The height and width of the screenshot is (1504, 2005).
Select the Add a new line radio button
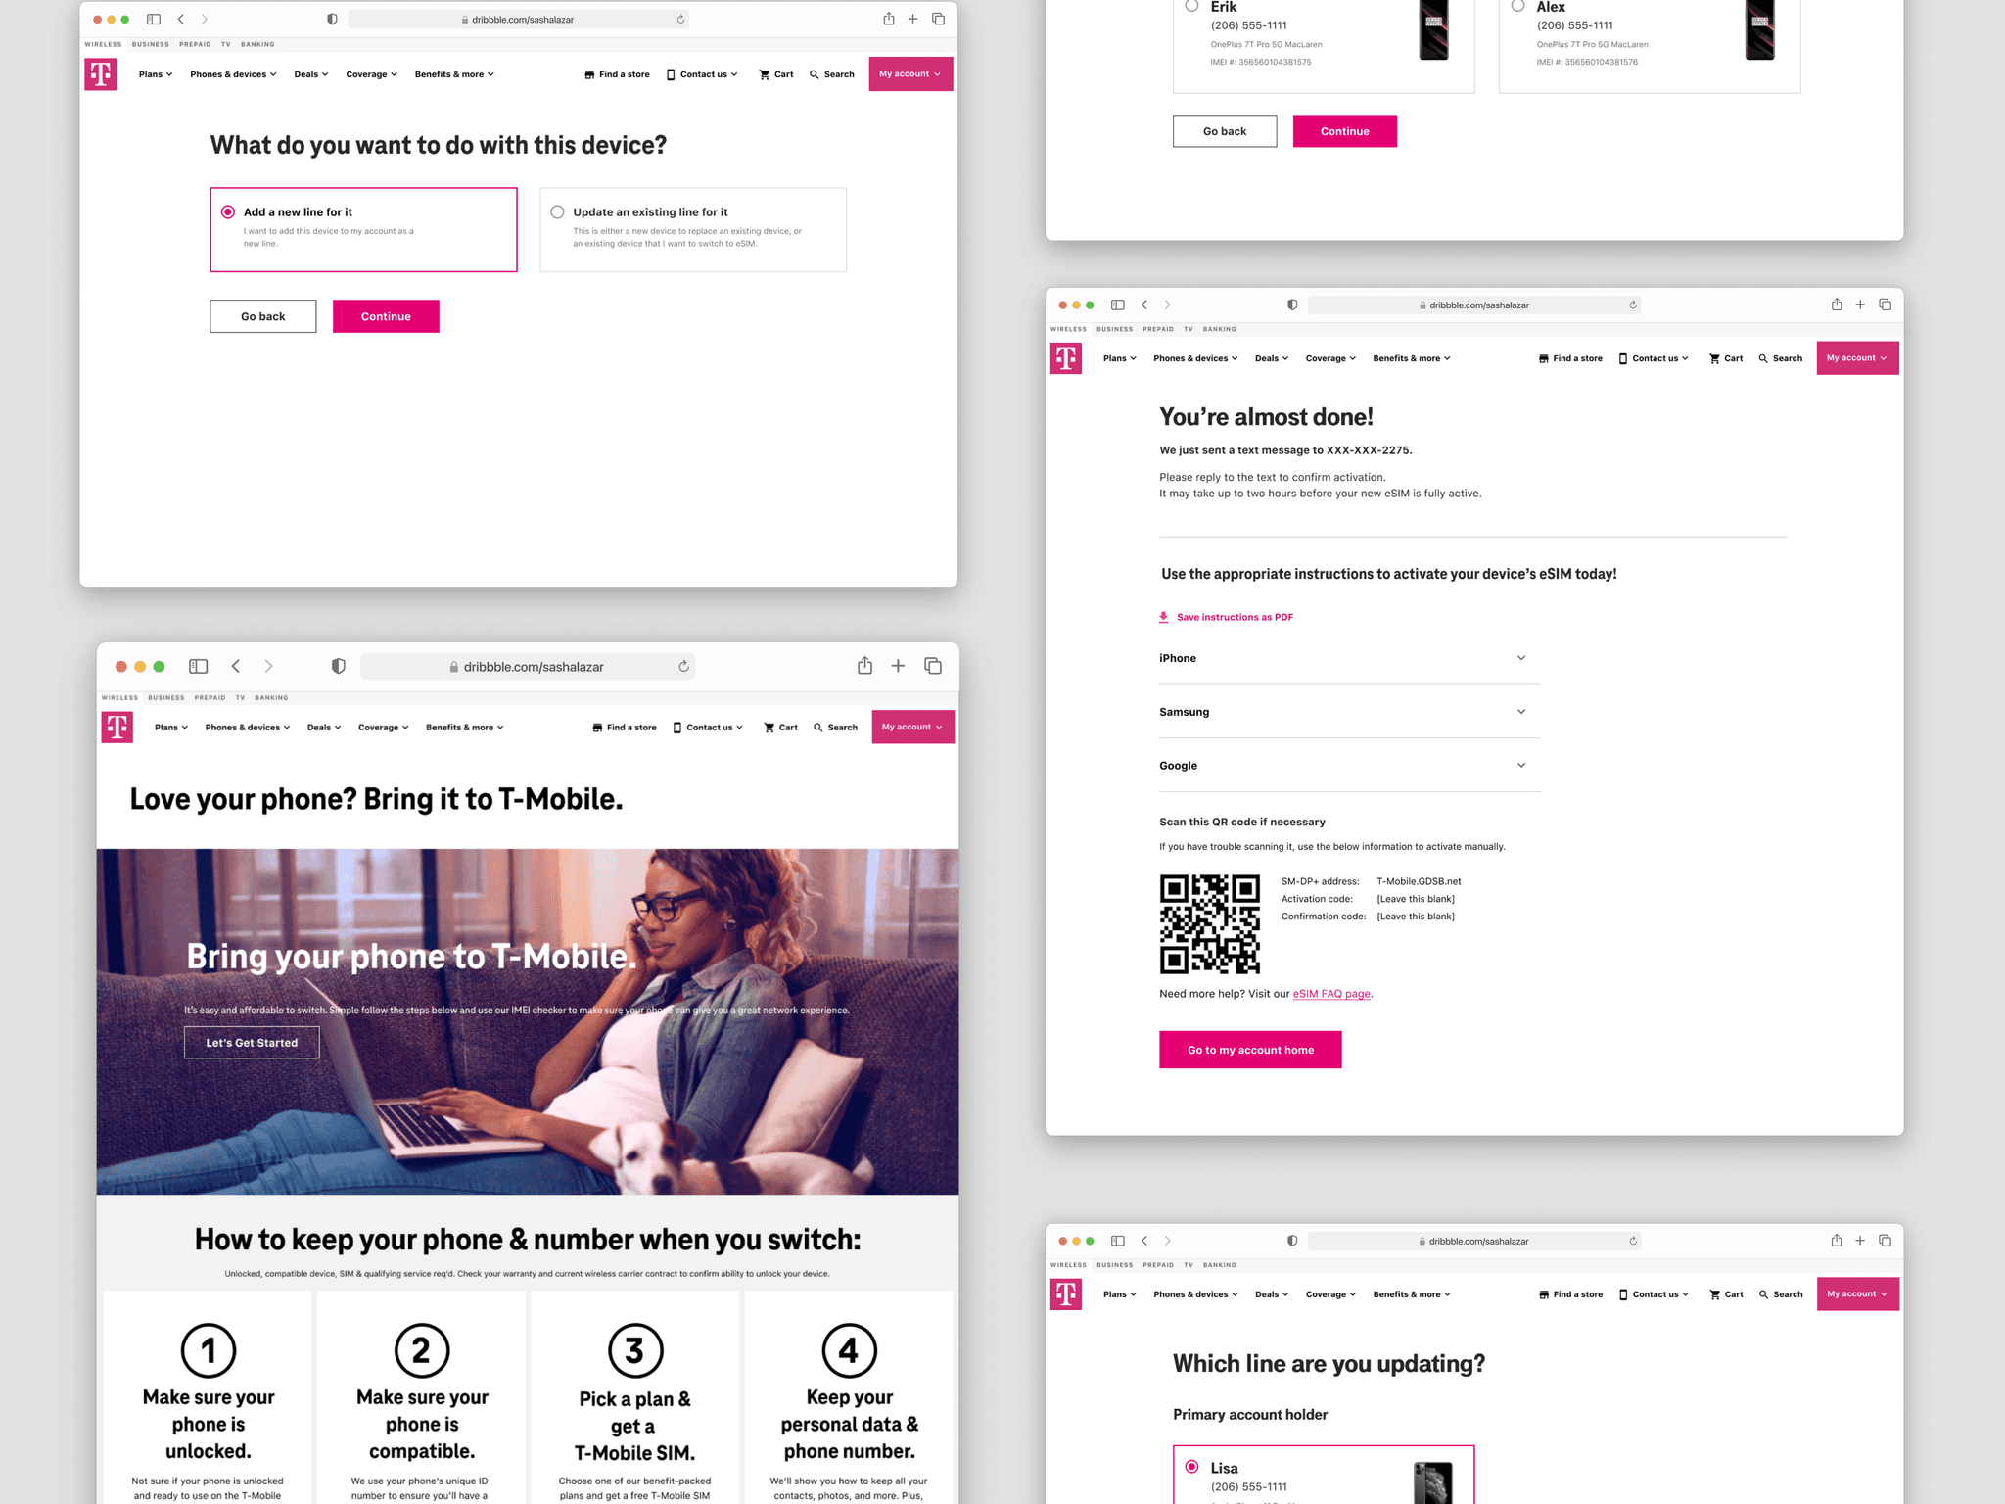pos(229,211)
